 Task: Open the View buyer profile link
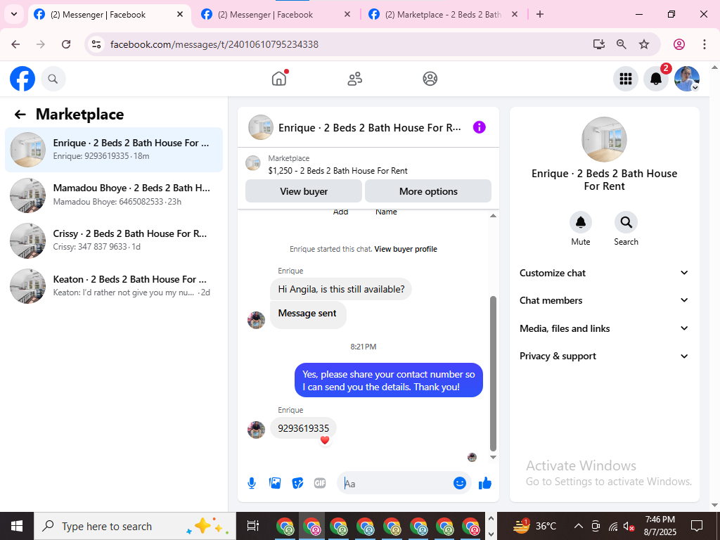(x=406, y=249)
